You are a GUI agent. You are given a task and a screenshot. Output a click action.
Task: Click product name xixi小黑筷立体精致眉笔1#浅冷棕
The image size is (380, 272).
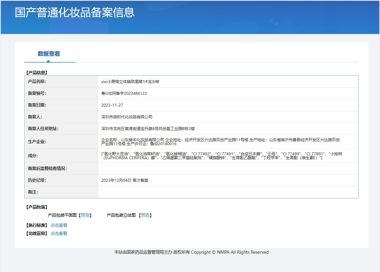click(130, 81)
